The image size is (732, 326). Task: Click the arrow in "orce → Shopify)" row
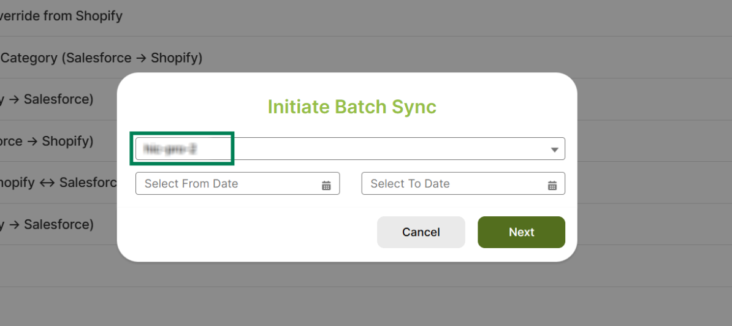[x=32, y=141]
